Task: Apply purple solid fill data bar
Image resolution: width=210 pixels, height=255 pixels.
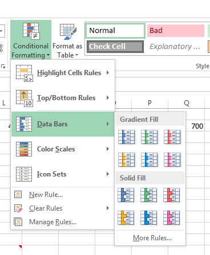Action: [172, 218]
